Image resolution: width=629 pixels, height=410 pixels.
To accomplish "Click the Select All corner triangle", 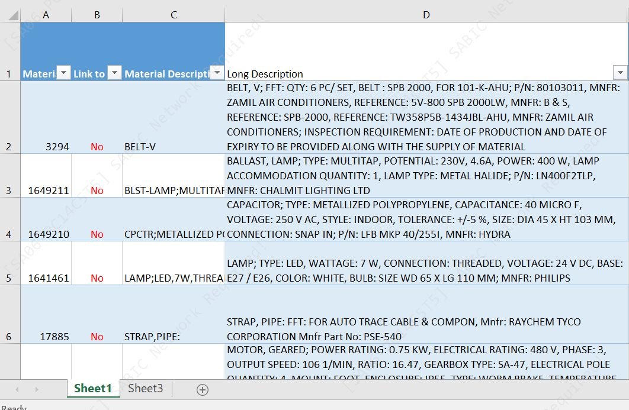I will (x=14, y=15).
